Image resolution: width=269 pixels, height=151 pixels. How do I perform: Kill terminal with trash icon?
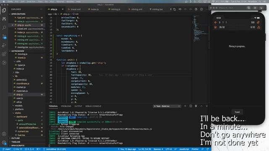click(x=196, y=106)
